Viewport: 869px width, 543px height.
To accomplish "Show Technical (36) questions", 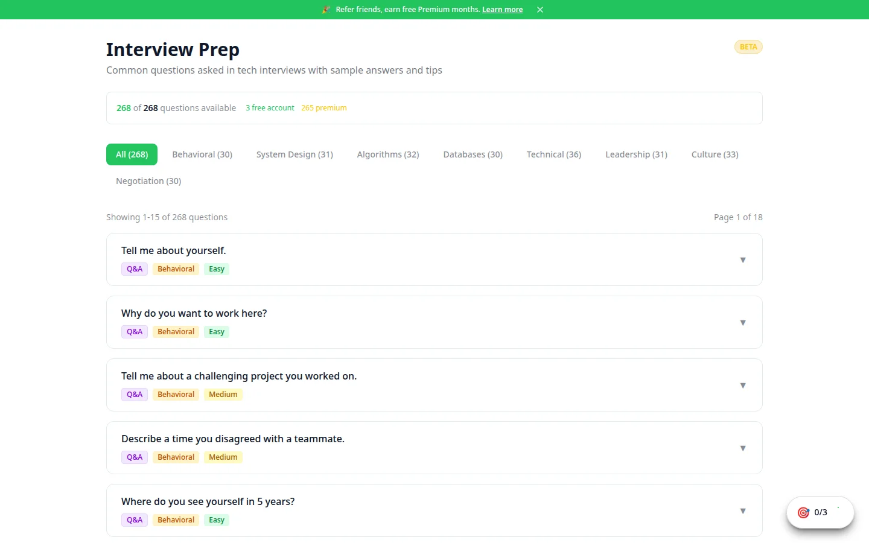I will [554, 154].
